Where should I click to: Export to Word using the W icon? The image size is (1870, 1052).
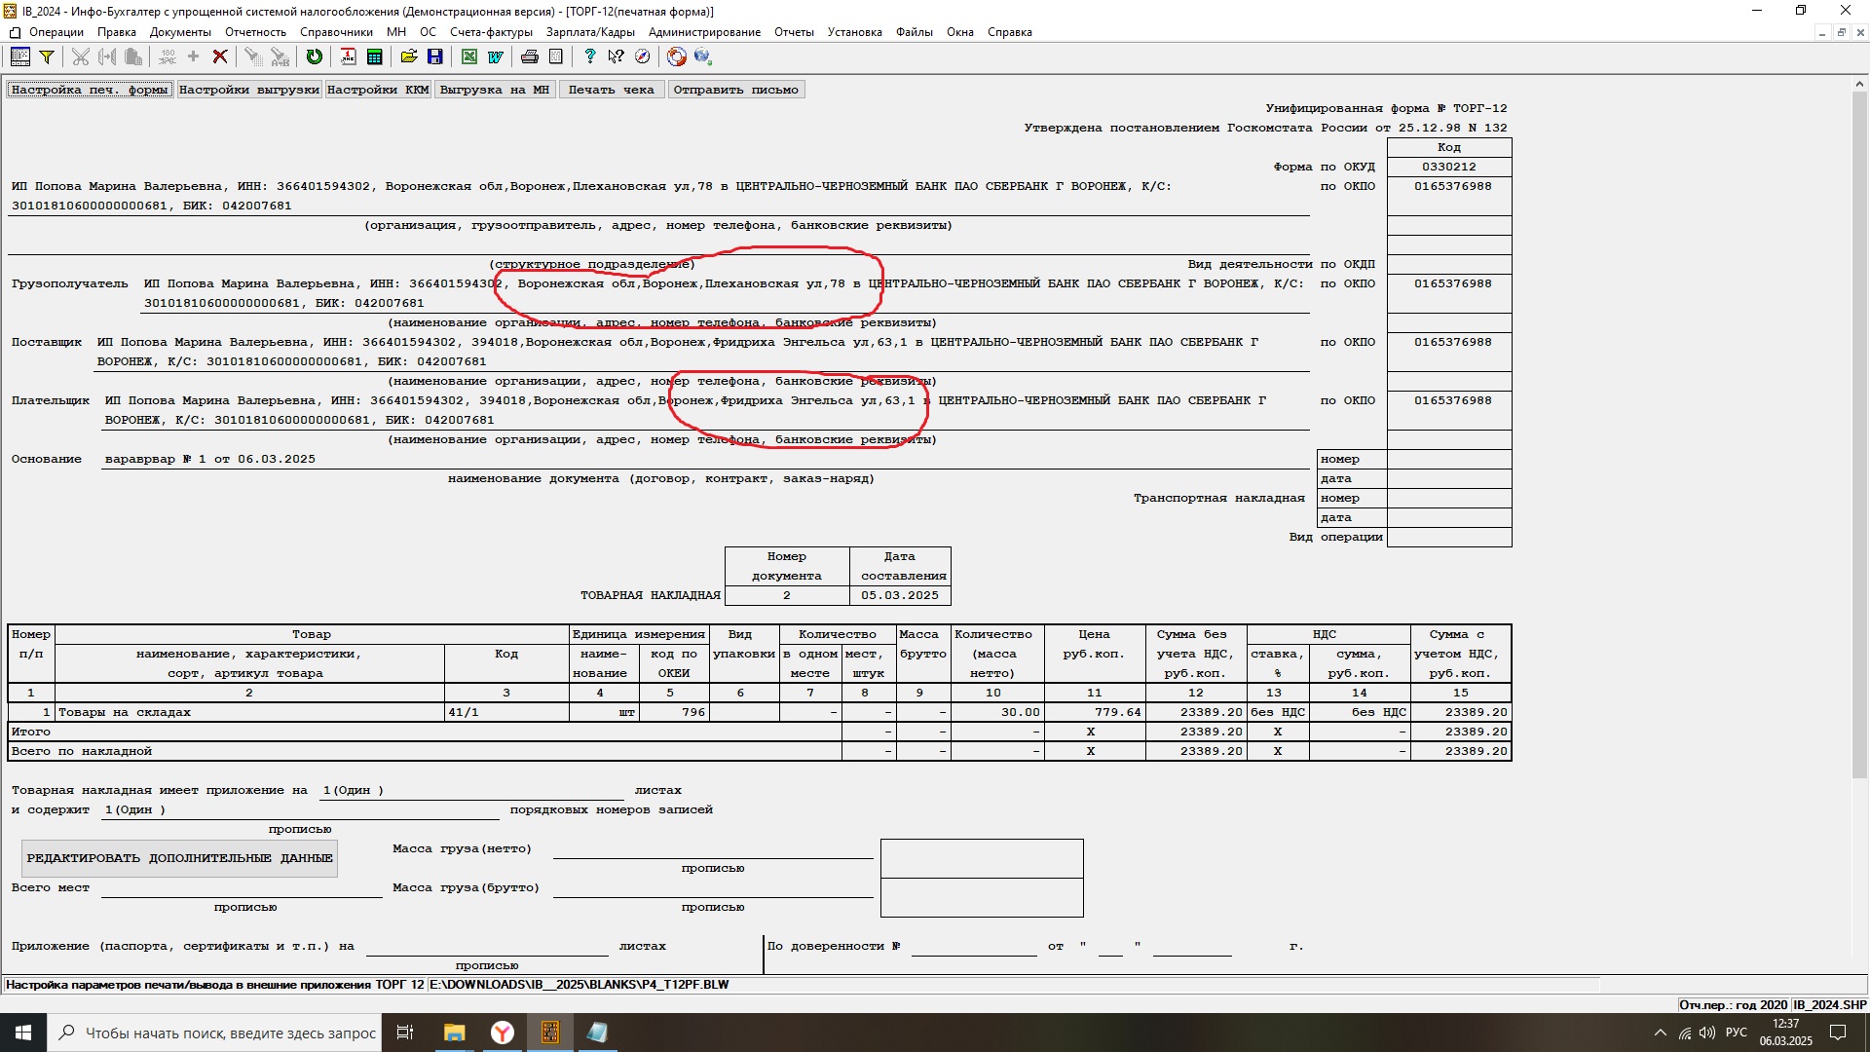[x=495, y=57]
